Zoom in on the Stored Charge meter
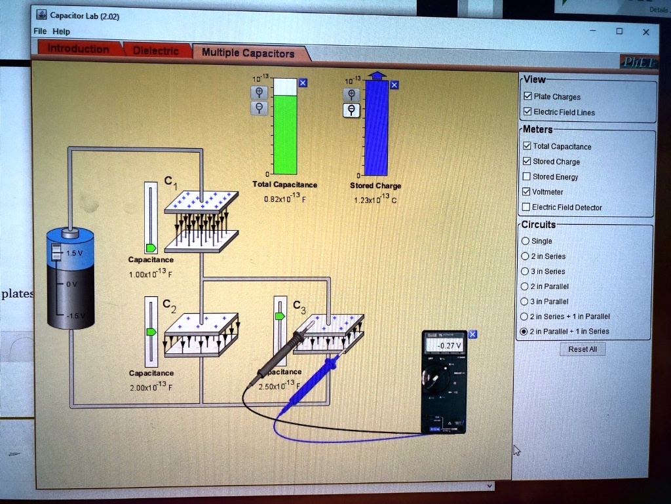The image size is (671, 504). [x=351, y=95]
